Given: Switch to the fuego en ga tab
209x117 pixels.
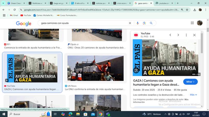Looking at the screenshot, I should point(59,3).
